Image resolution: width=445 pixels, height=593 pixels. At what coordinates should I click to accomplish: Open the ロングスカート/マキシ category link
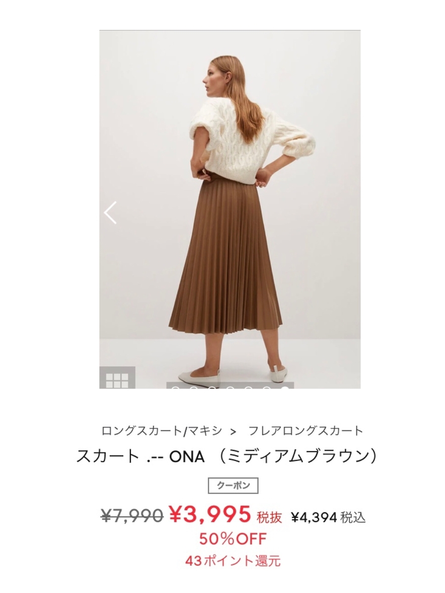point(162,430)
